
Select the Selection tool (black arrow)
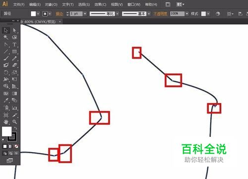(x=6, y=30)
